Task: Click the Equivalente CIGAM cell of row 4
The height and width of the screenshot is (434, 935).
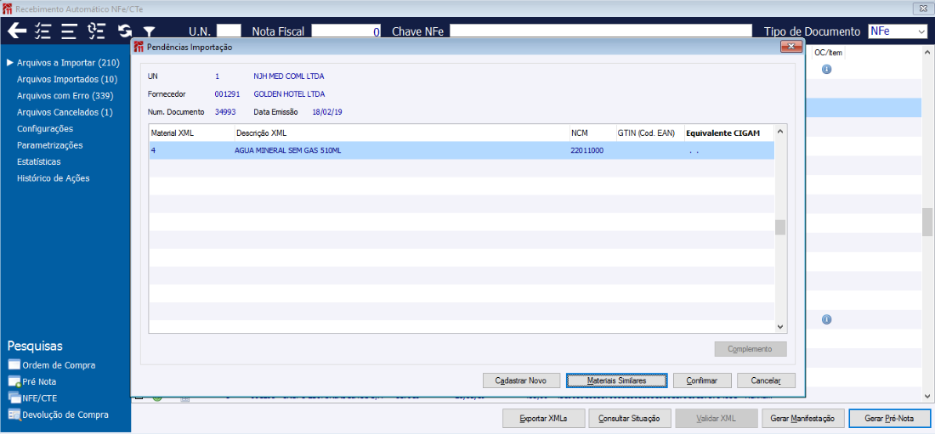Action: tap(729, 150)
